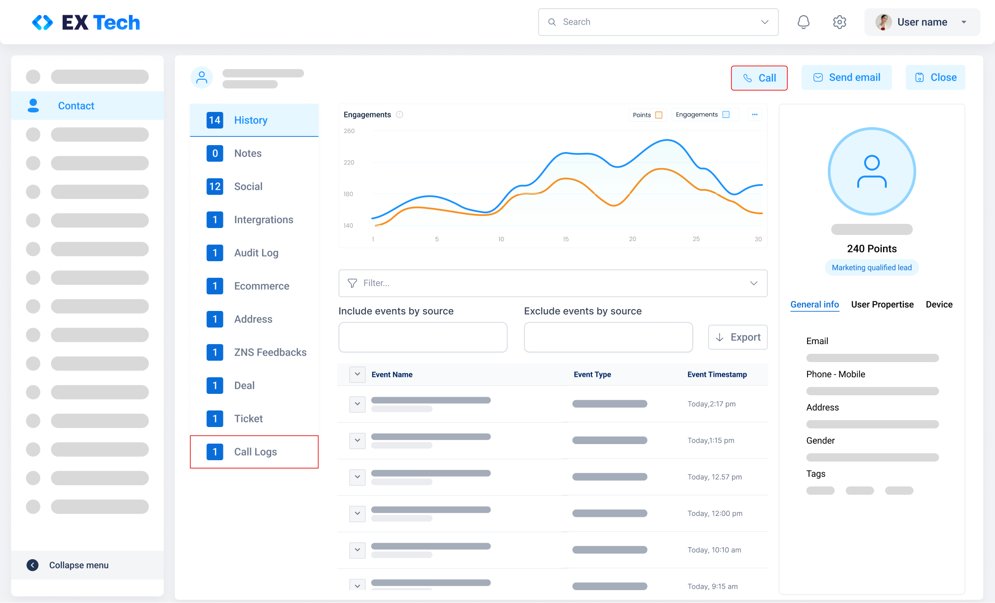
Task: Click the Call button
Action: point(759,78)
